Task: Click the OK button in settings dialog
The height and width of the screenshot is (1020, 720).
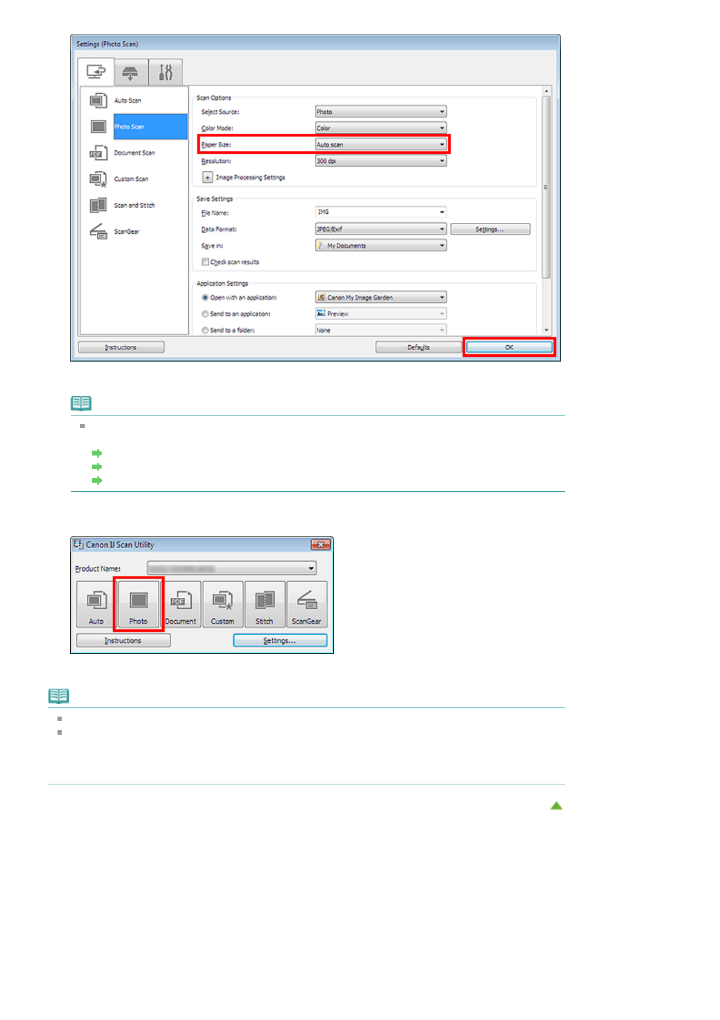Action: pyautogui.click(x=509, y=347)
